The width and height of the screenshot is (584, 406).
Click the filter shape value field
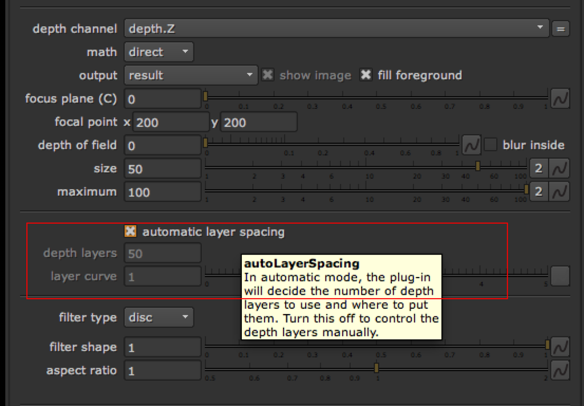[x=163, y=347]
